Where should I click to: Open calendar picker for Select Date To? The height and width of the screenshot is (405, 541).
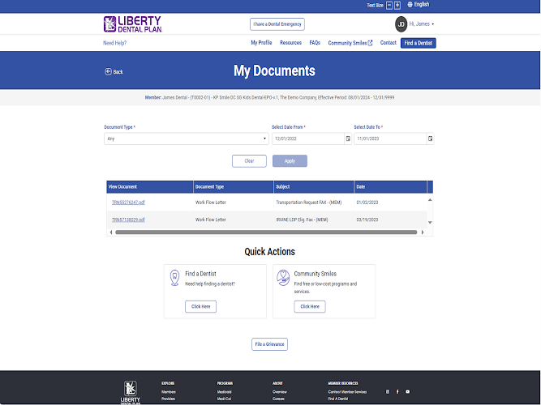(x=430, y=139)
